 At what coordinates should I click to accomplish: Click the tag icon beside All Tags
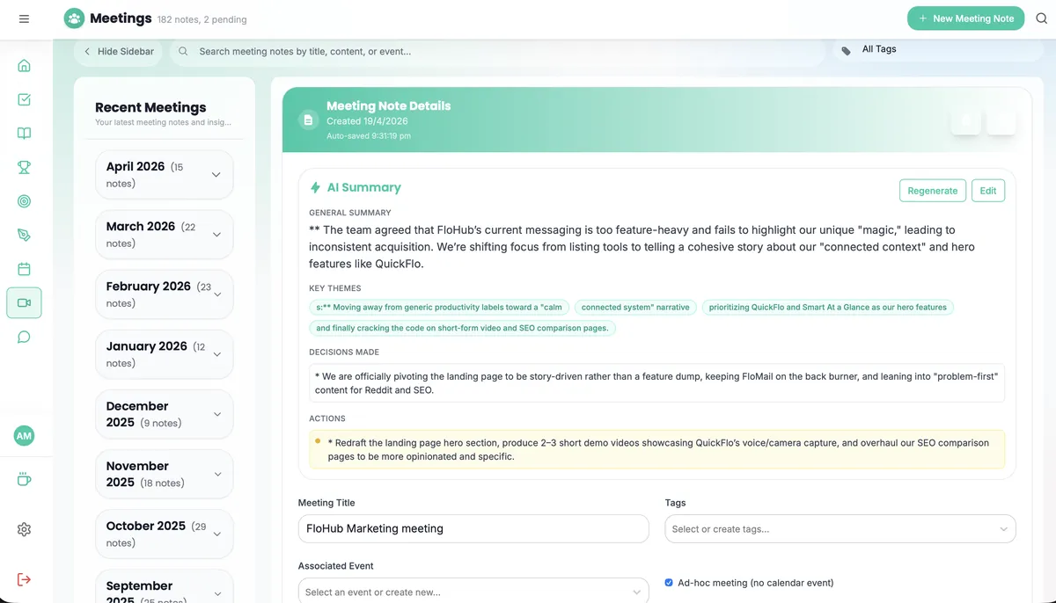pyautogui.click(x=846, y=51)
